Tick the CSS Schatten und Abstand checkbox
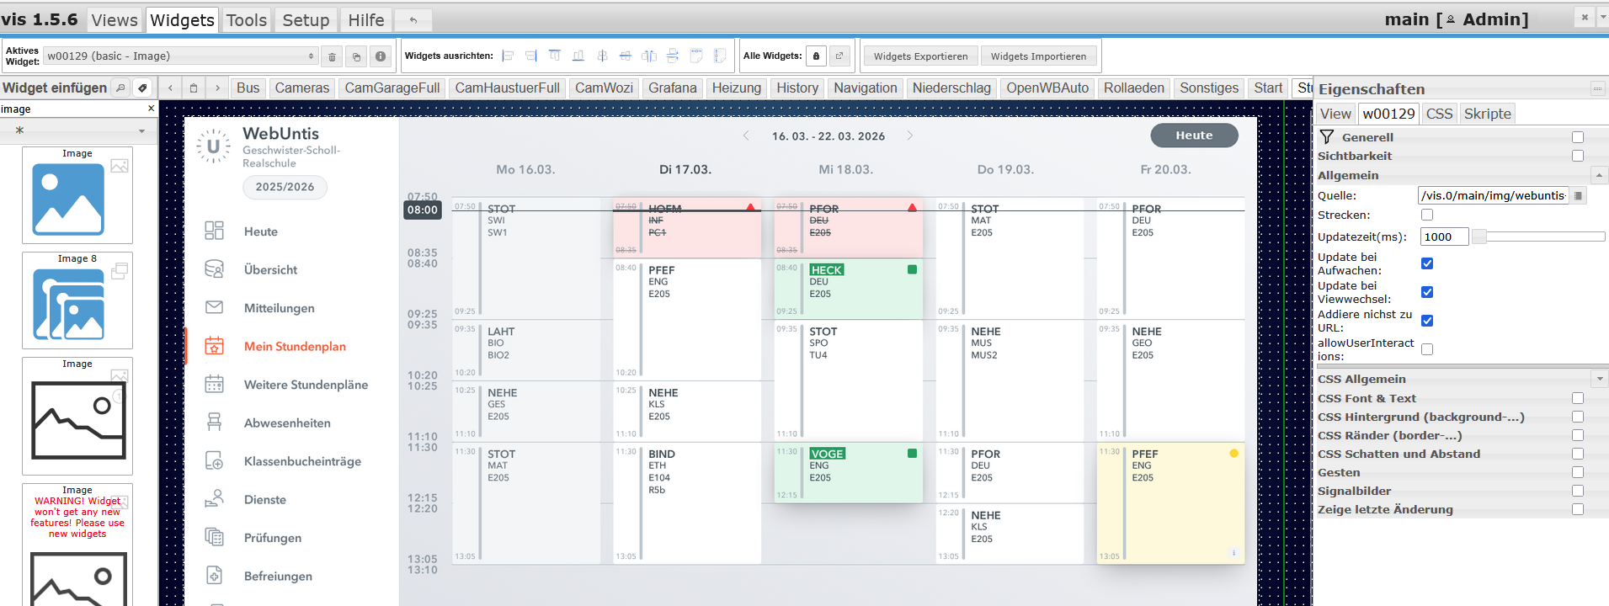1609x606 pixels. pos(1578,454)
